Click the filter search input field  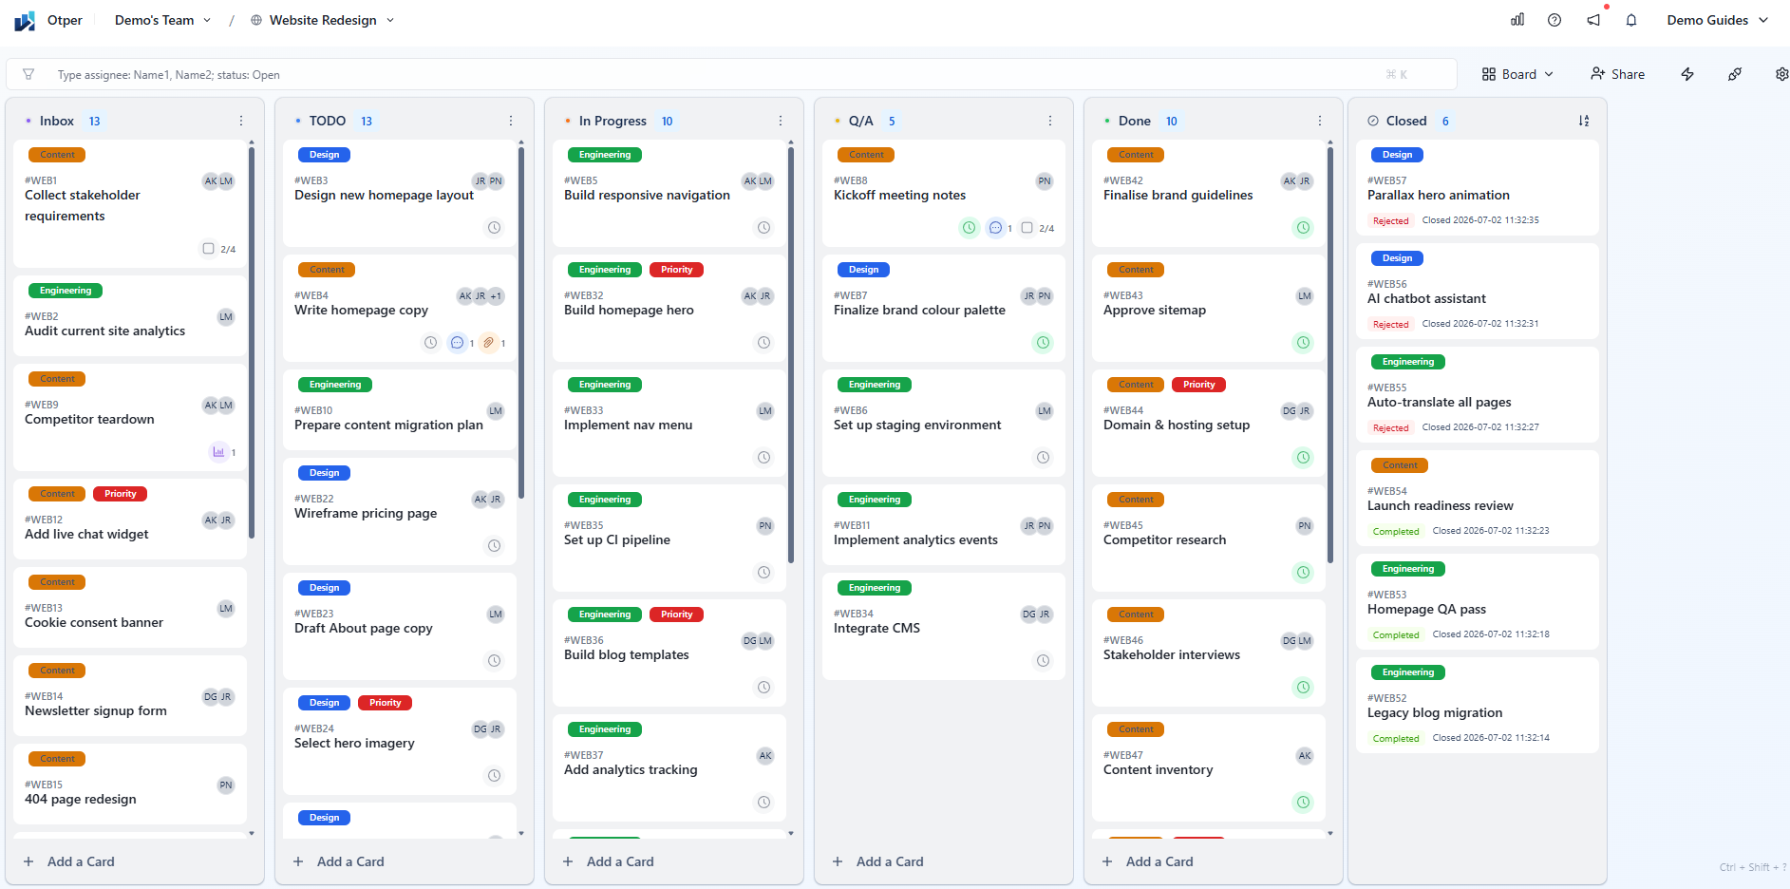(731, 74)
